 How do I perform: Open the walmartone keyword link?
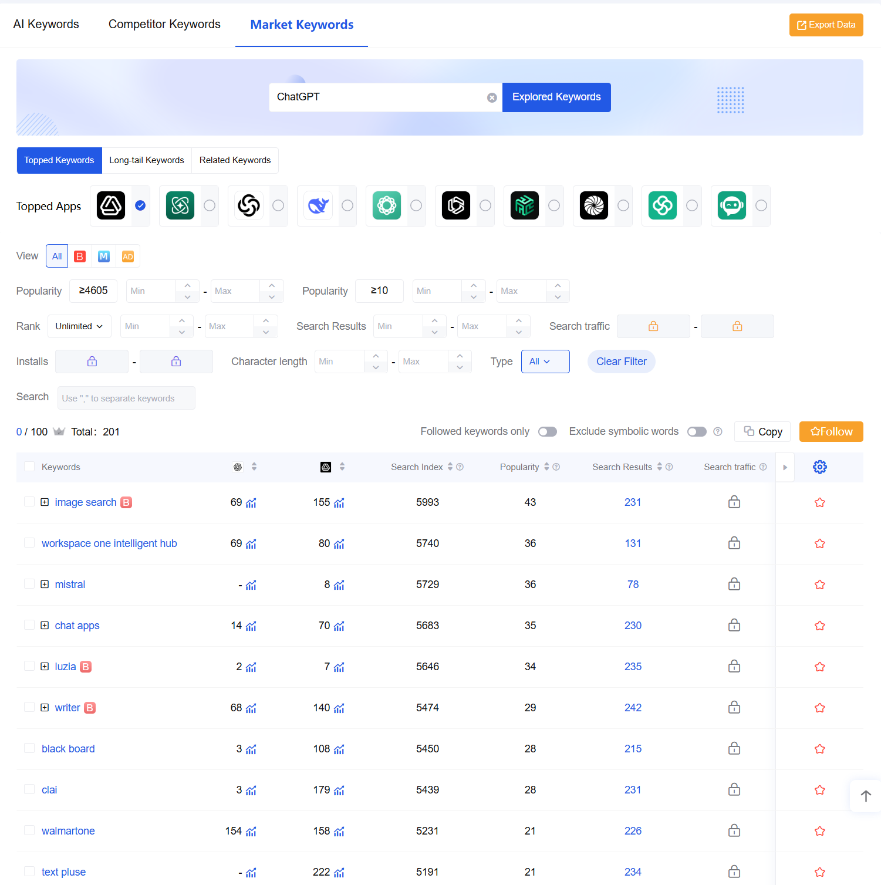(x=68, y=831)
